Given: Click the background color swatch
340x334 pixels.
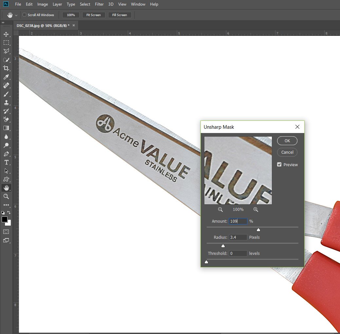Looking at the screenshot, I should [9, 223].
